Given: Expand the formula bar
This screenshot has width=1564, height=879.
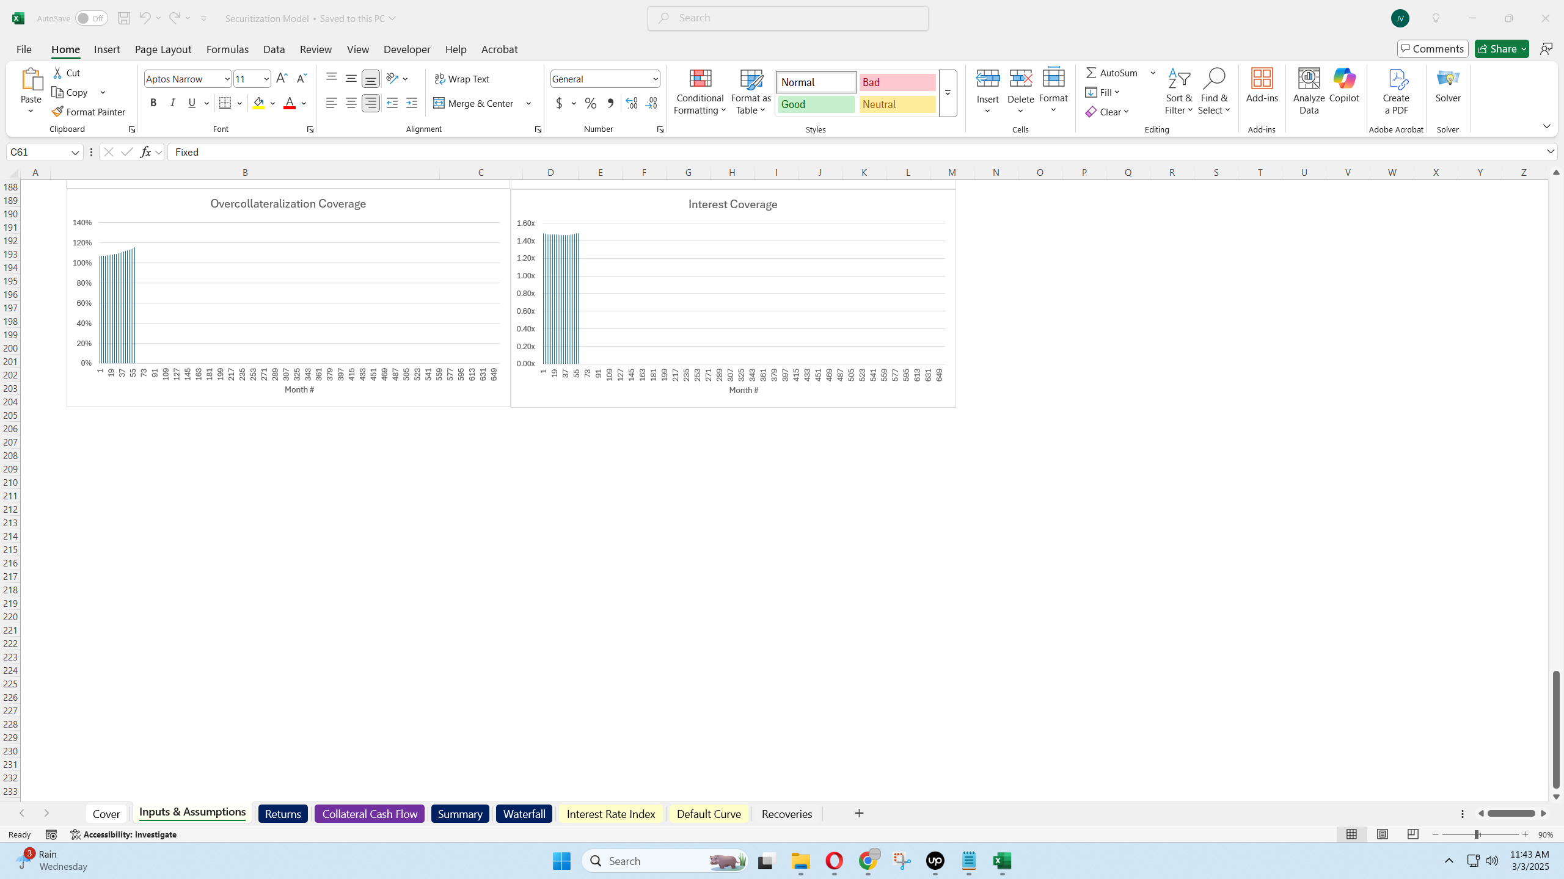Looking at the screenshot, I should coord(1551,151).
